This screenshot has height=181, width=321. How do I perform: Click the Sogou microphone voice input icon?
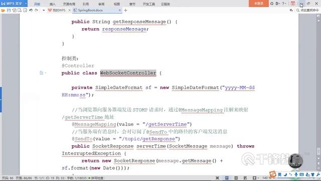point(296,174)
